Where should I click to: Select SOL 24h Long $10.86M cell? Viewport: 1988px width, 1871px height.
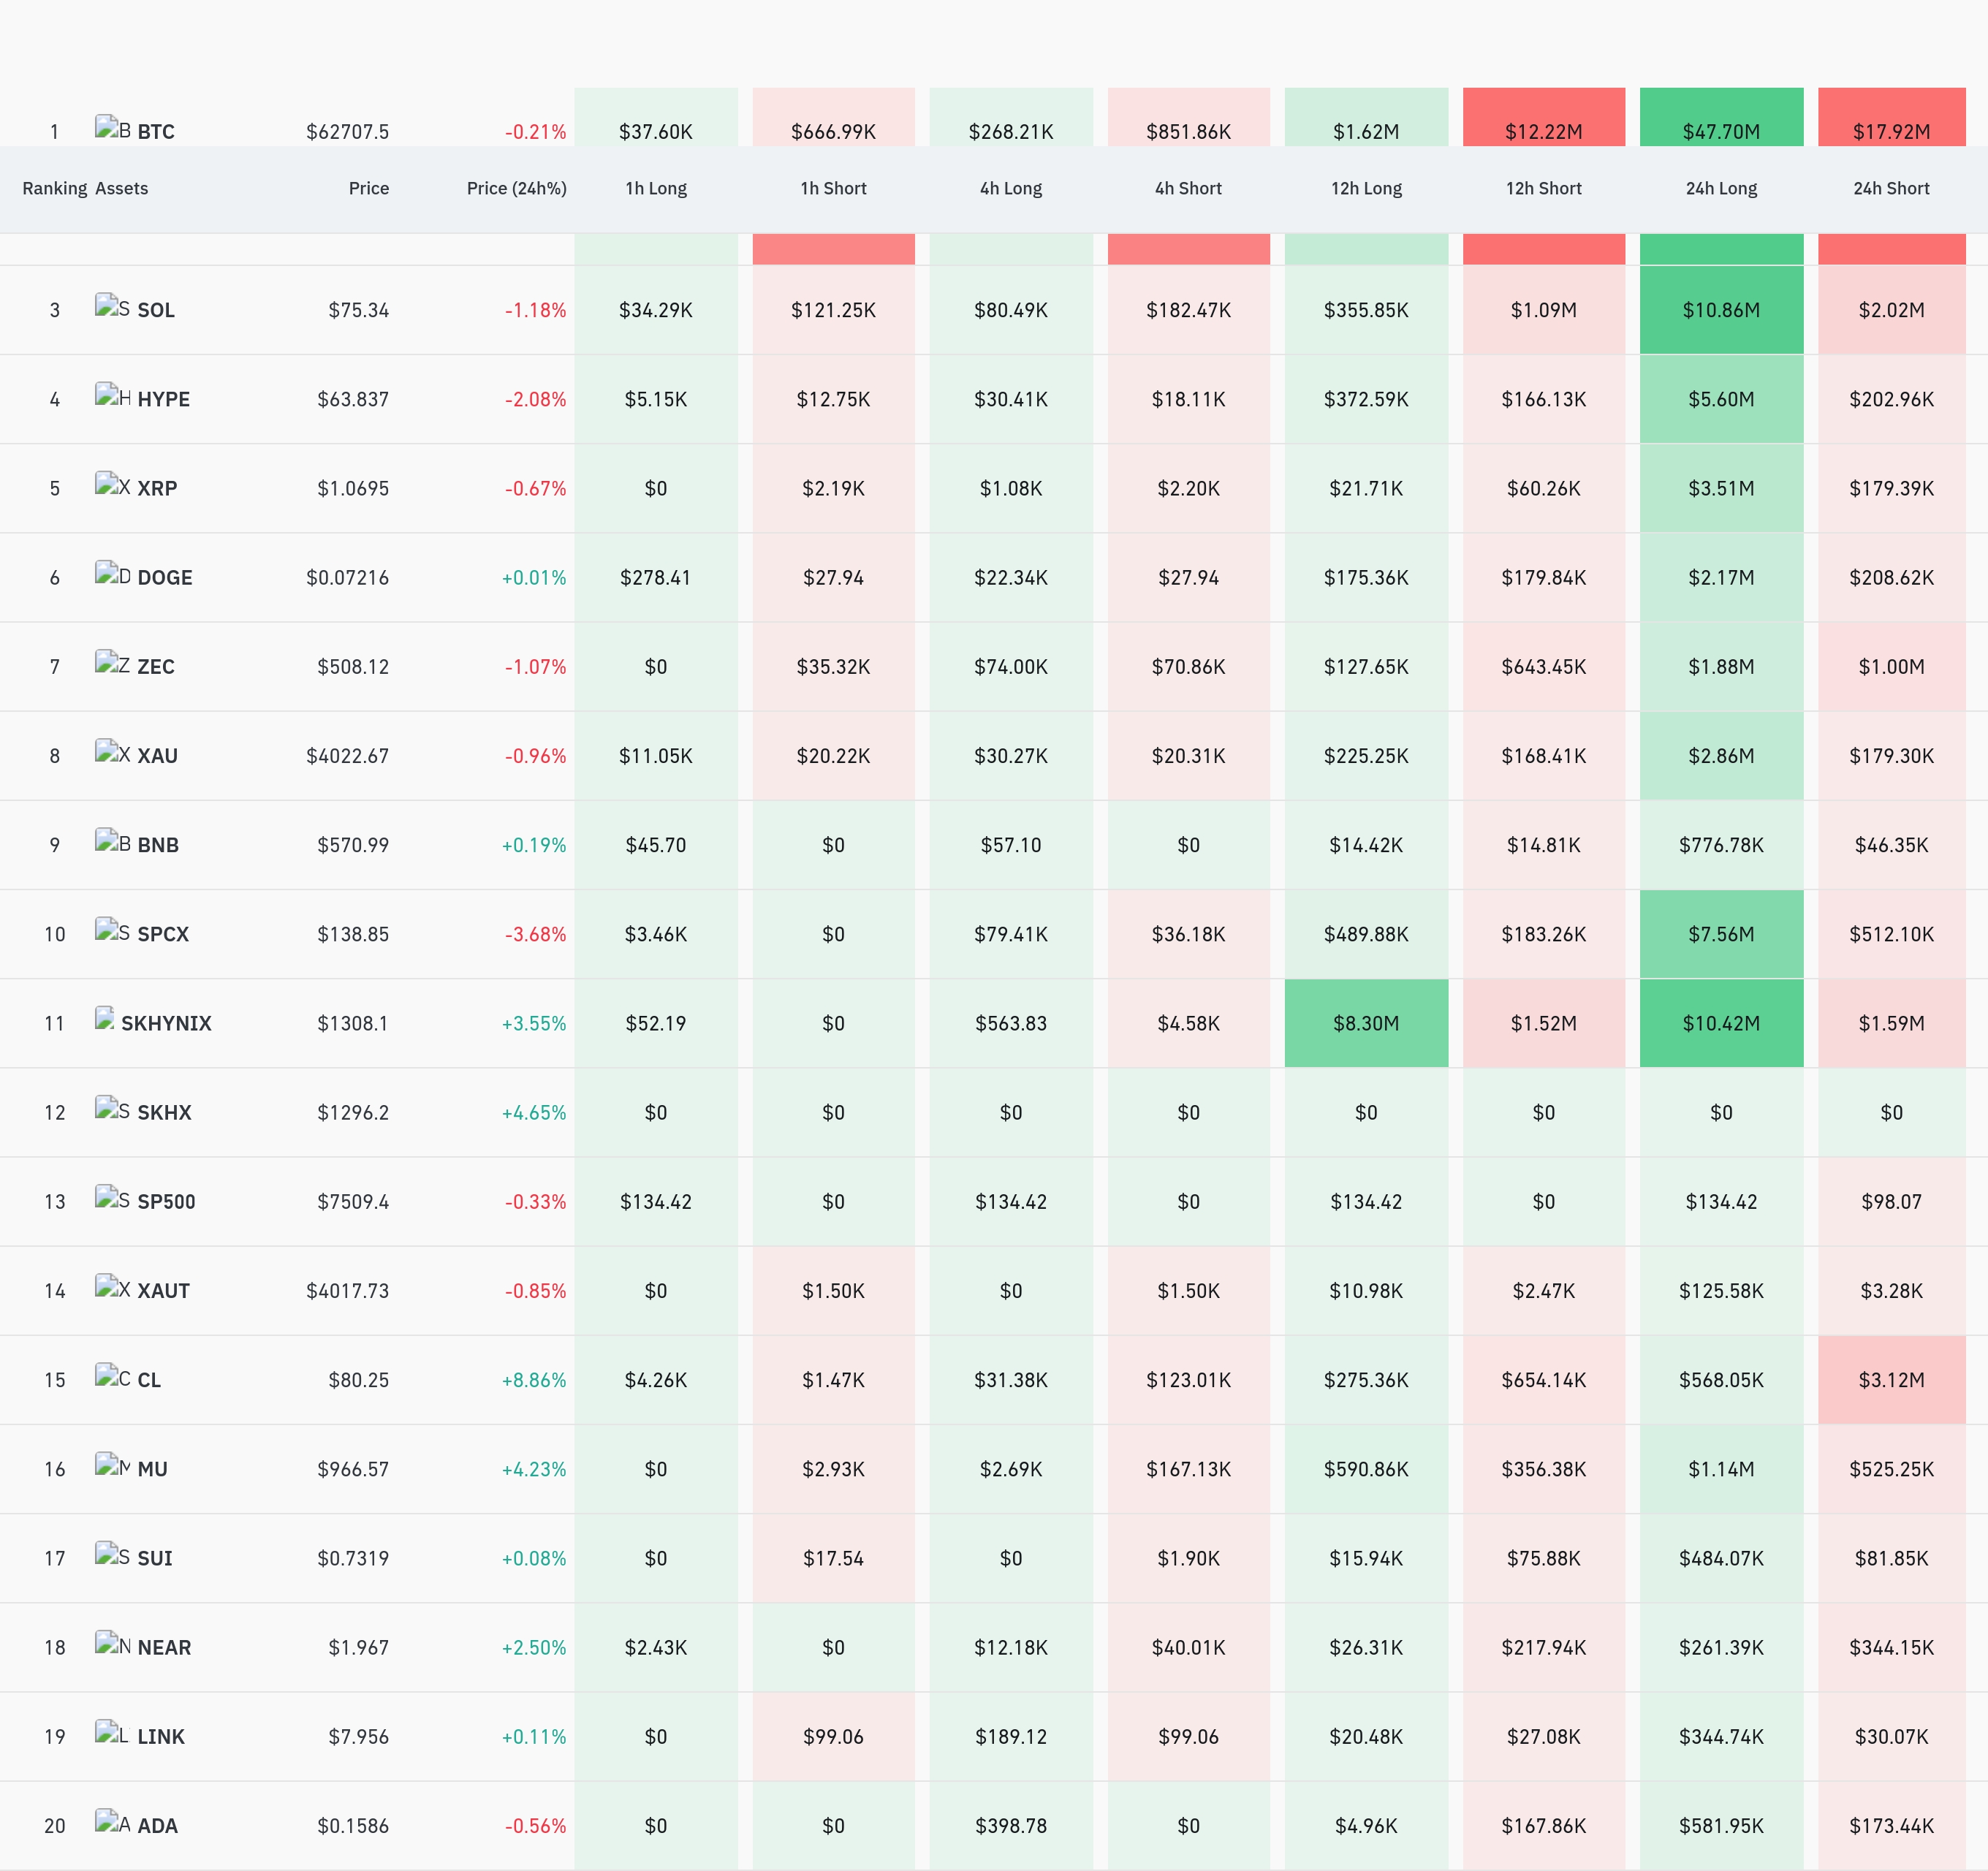click(1721, 310)
